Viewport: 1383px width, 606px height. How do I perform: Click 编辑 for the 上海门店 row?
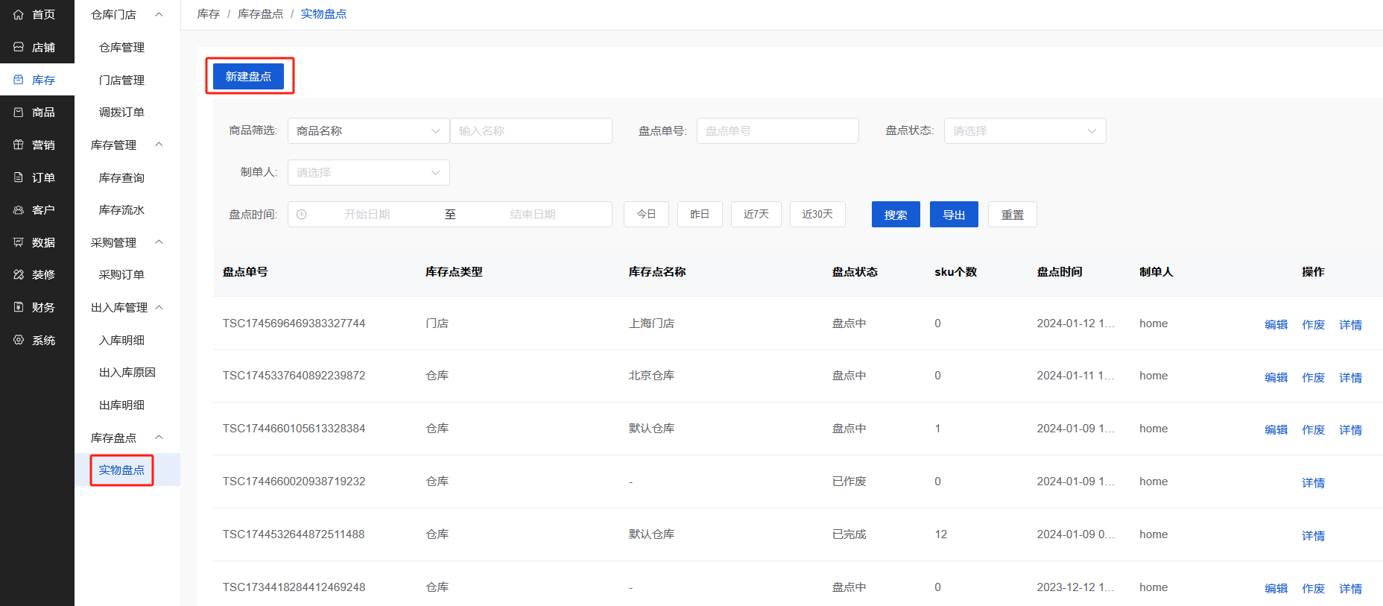pos(1276,324)
